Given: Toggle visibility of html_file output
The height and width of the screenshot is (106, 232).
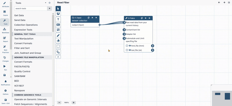Looking at the screenshot, I should (x=130, y=46).
